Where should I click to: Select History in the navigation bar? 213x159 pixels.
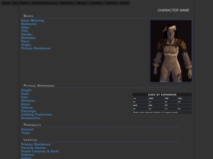[x=124, y=3]
